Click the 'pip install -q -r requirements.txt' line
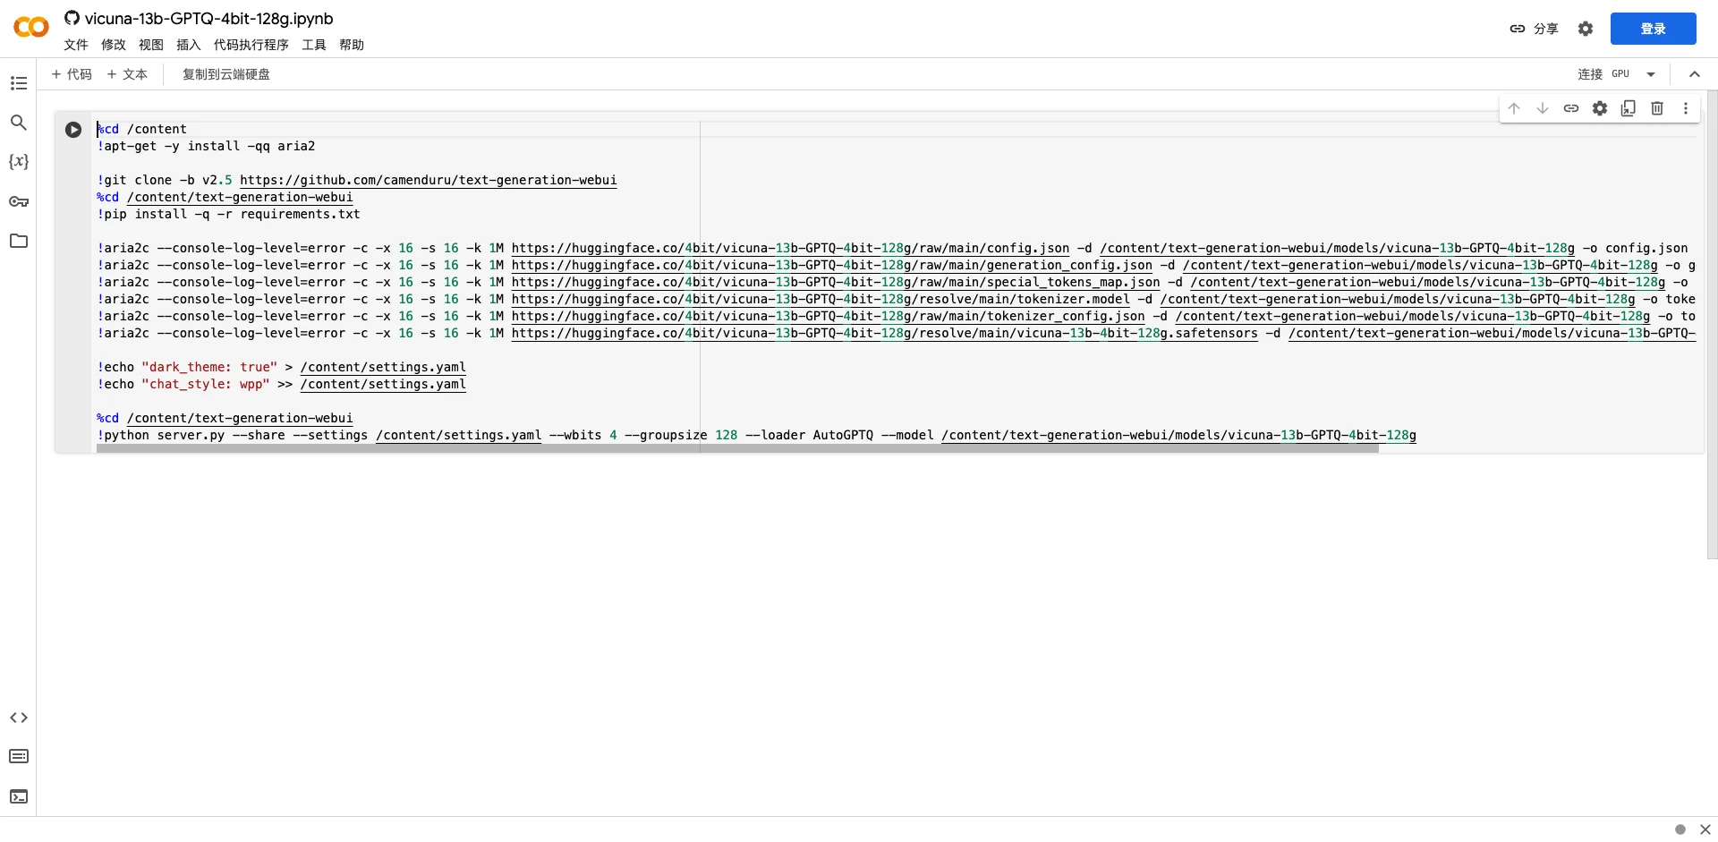 click(x=228, y=215)
